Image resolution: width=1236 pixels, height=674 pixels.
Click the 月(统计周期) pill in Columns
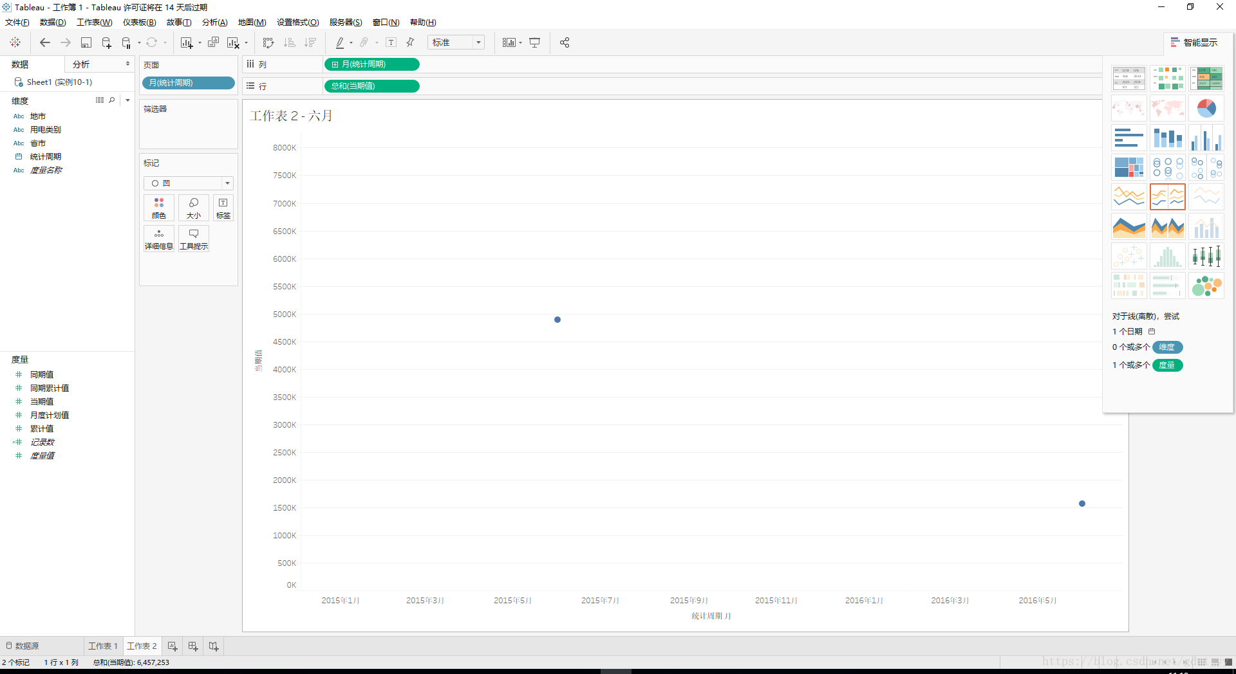[371, 64]
